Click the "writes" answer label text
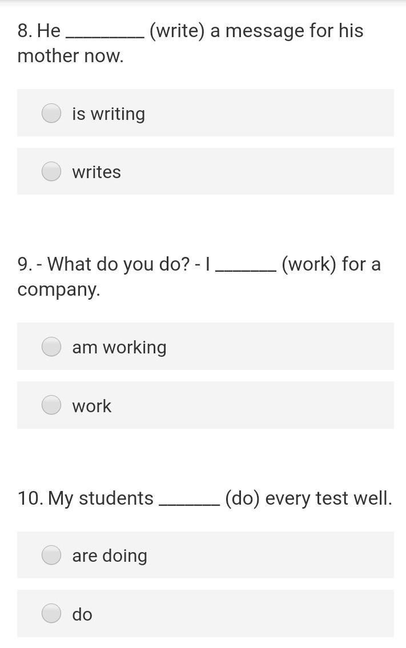This screenshot has width=406, height=648. (97, 172)
